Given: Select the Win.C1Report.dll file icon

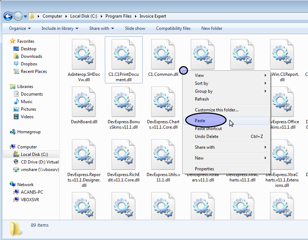Looking at the screenshot, I should [x=282, y=54].
